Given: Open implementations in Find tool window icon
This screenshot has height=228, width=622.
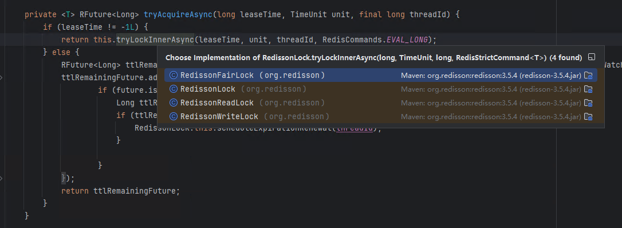Looking at the screenshot, I should click(x=592, y=57).
